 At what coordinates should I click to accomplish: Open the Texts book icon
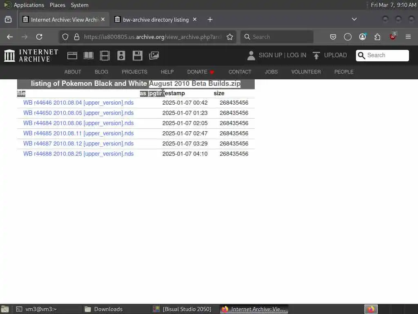click(x=89, y=56)
